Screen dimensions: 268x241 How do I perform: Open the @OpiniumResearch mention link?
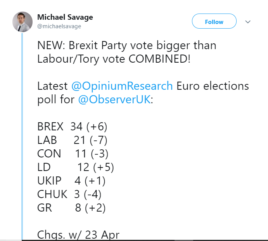[x=121, y=86]
